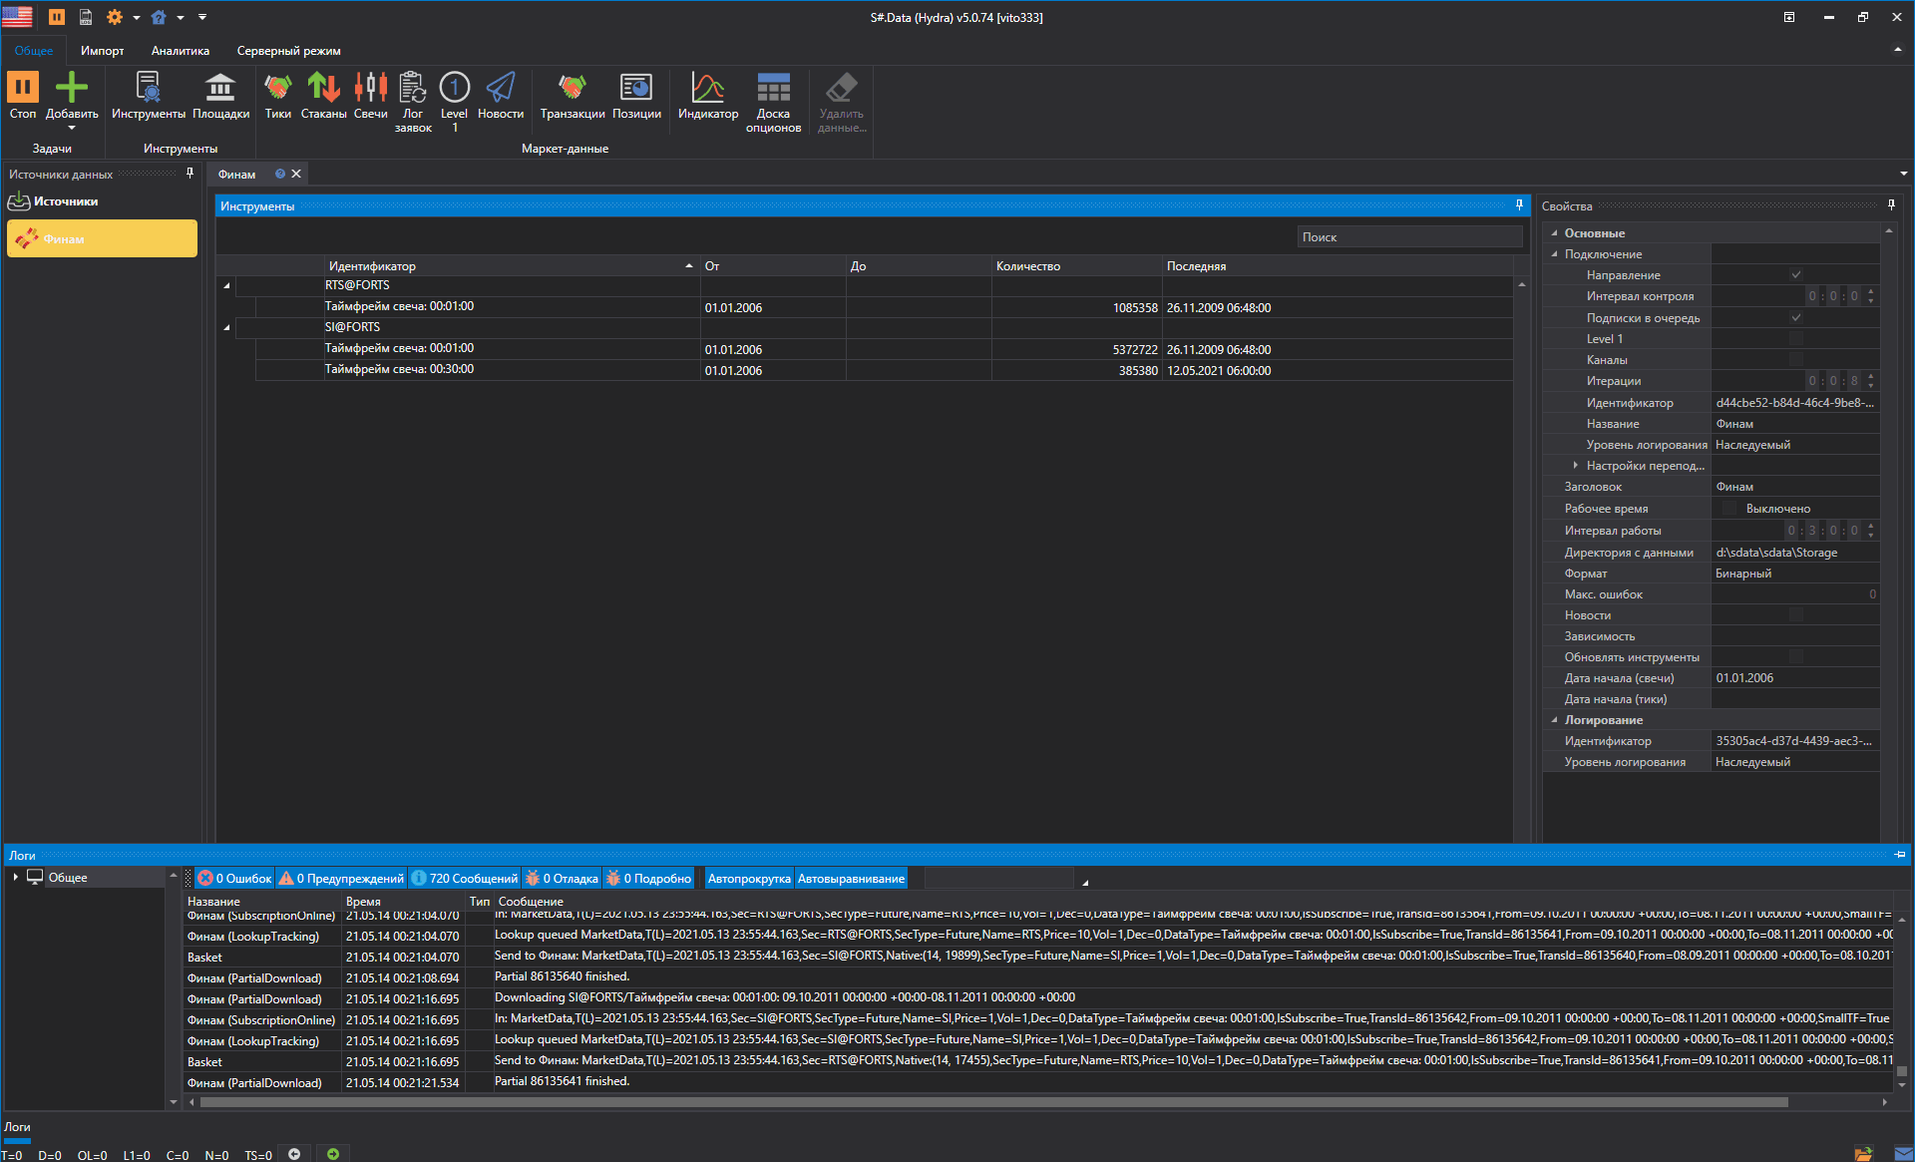Screen dimensions: 1915x1162
Task: Click the Stop task icon
Action: (x=23, y=89)
